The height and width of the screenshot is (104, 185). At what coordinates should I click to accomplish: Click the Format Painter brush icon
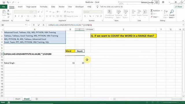point(8,17)
